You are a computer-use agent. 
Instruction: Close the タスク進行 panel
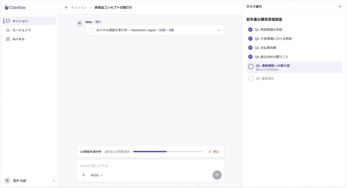pos(340,6)
